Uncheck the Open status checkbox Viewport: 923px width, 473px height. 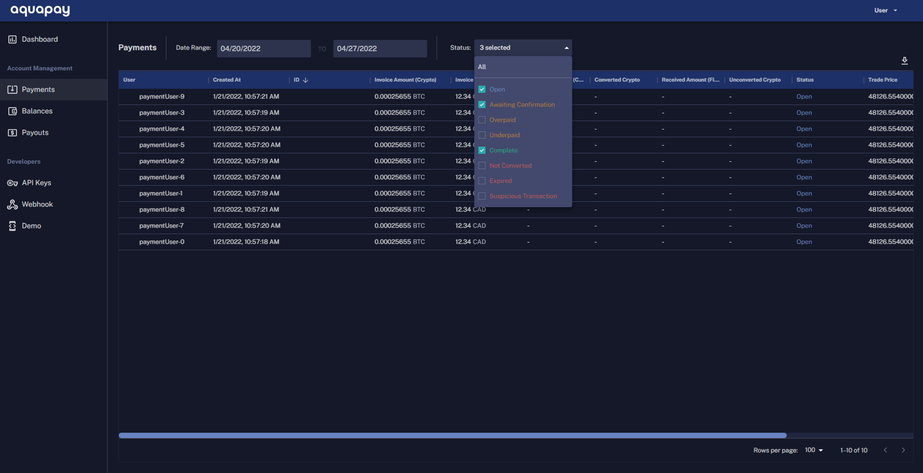pos(482,89)
